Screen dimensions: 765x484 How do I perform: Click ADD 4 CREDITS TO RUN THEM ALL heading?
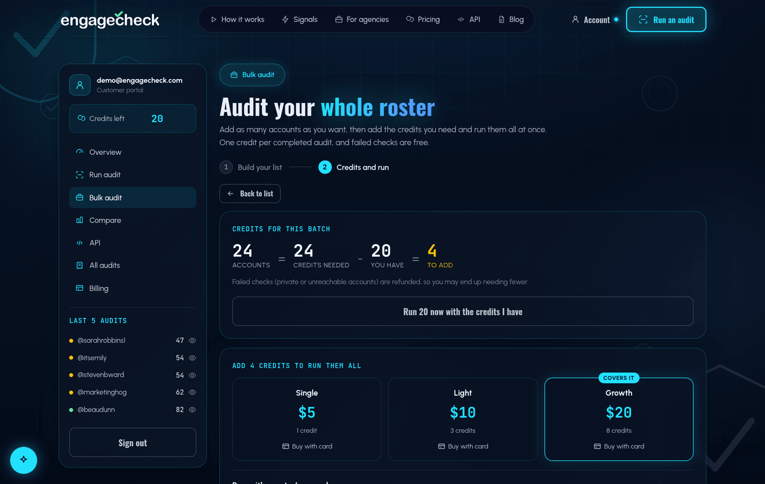coord(297,366)
